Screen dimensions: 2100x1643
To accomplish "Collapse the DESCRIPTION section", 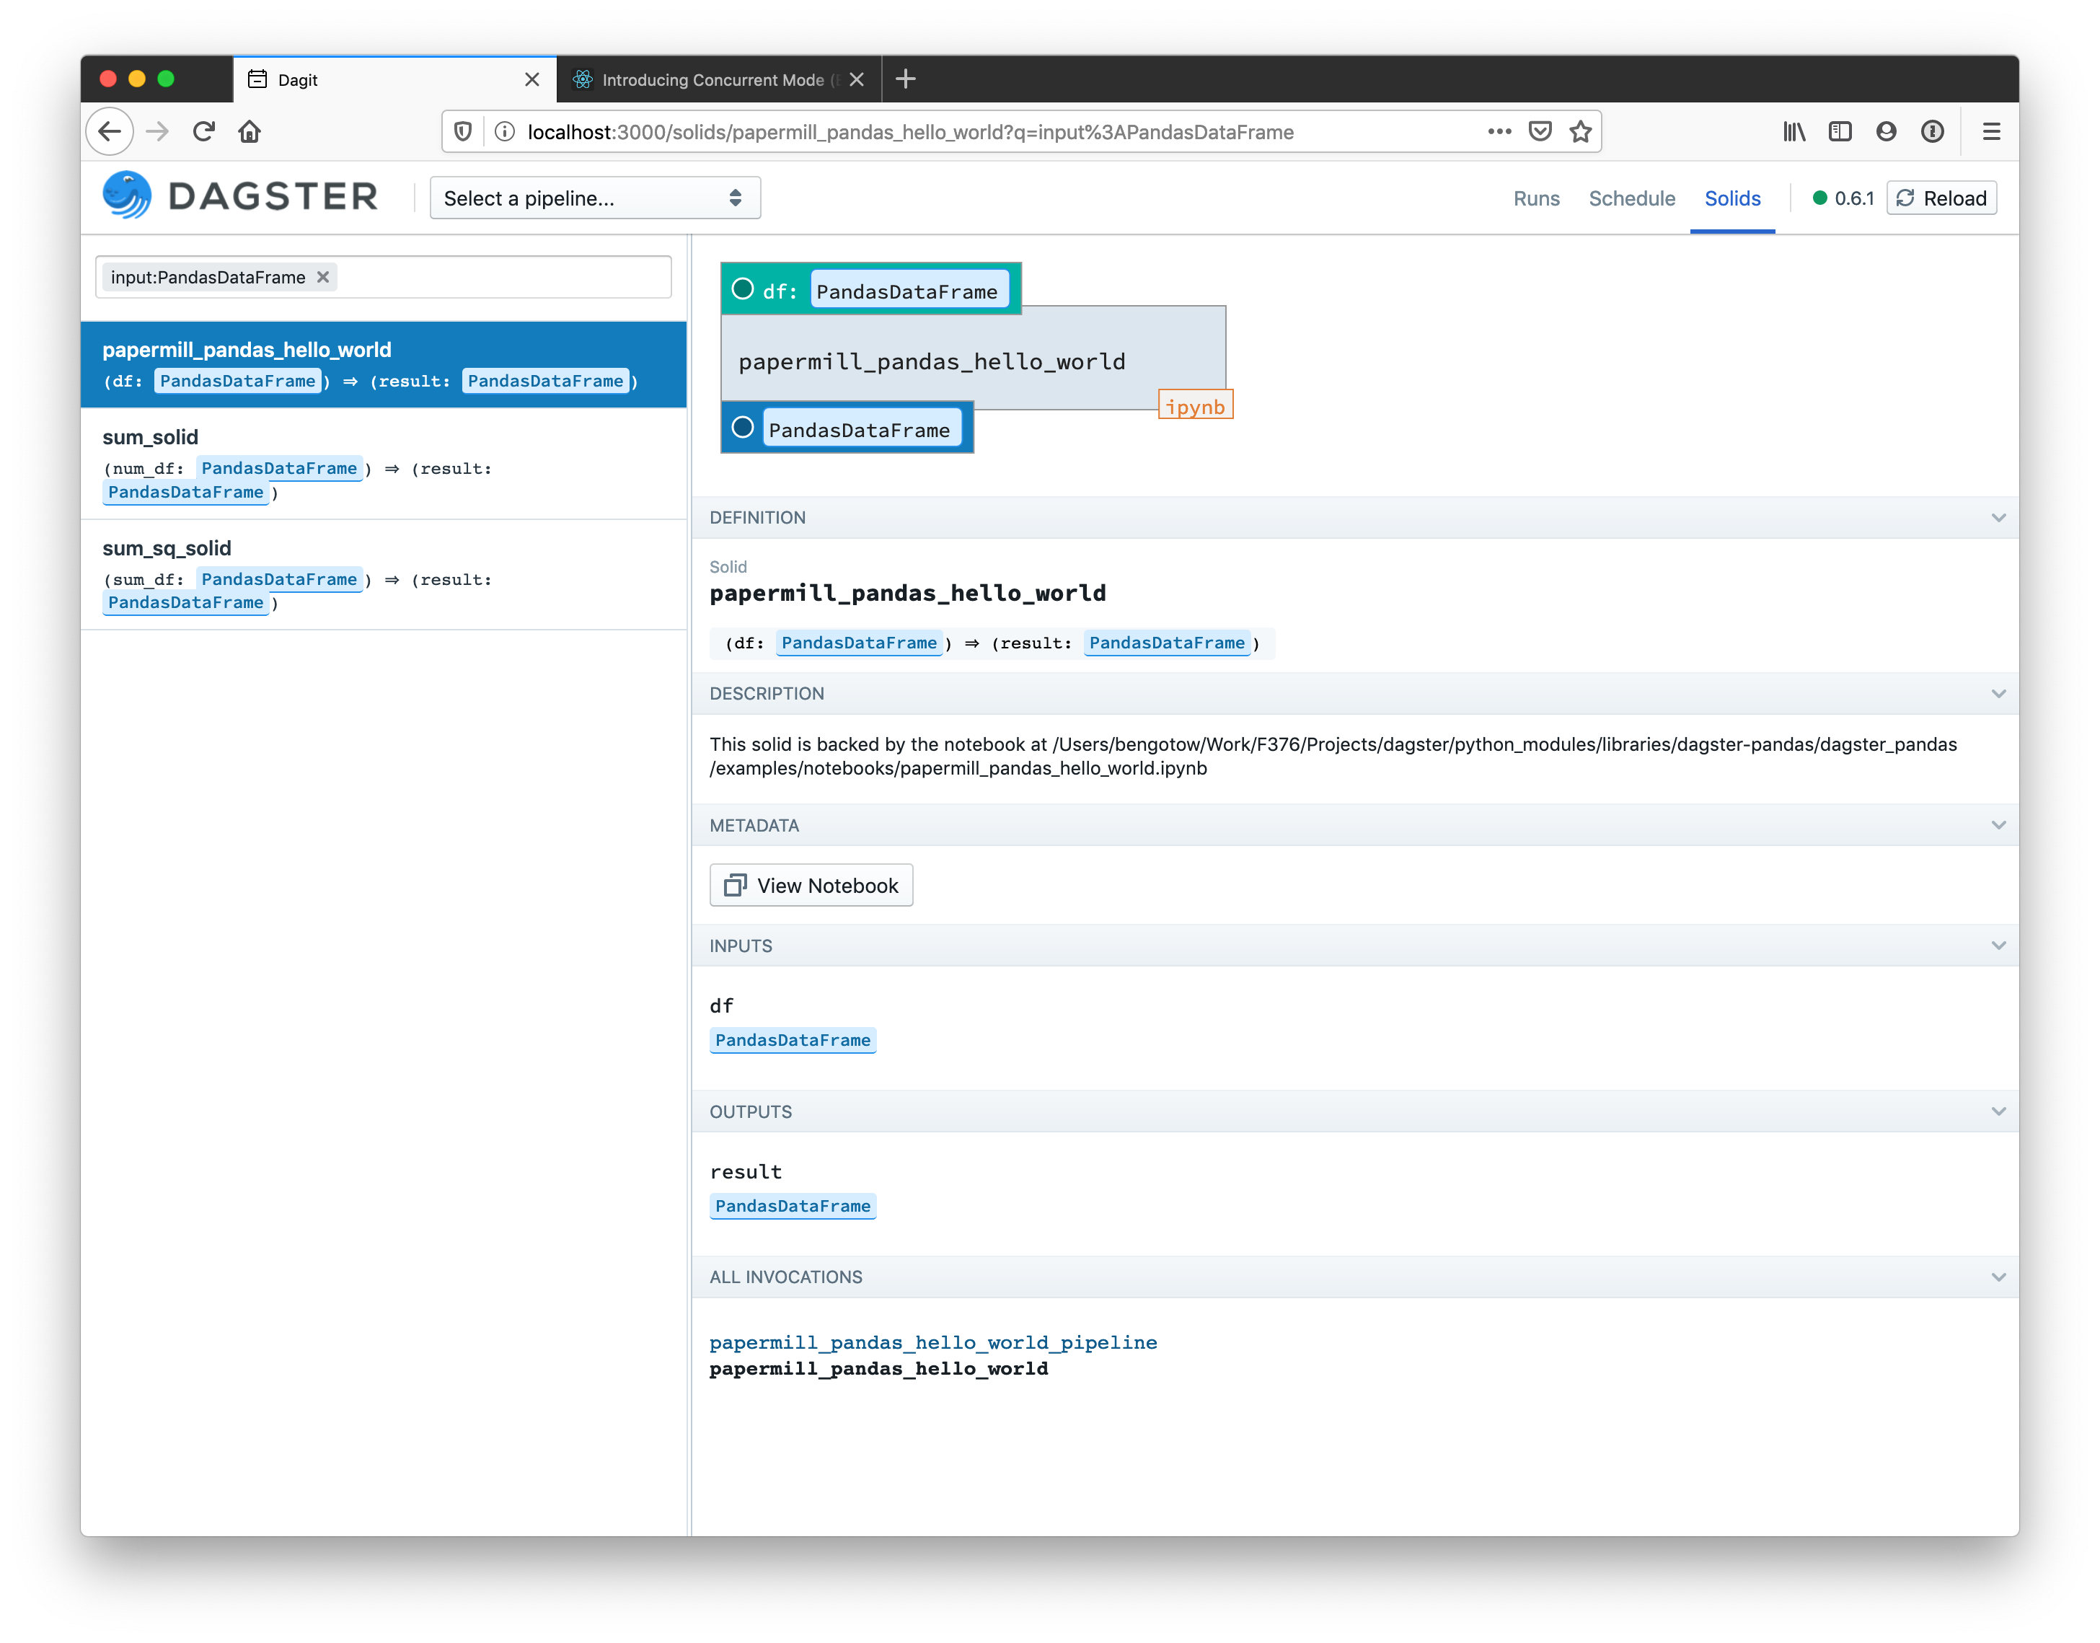I will (x=1998, y=695).
